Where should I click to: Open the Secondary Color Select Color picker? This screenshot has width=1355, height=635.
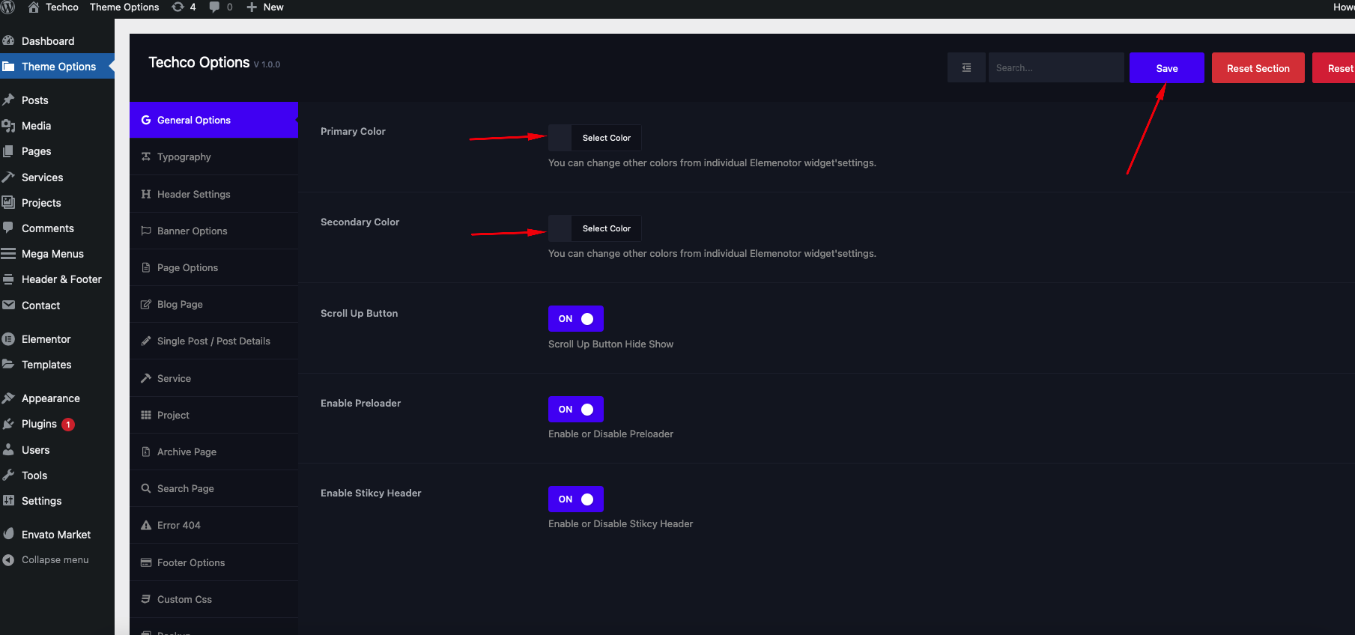tap(606, 228)
